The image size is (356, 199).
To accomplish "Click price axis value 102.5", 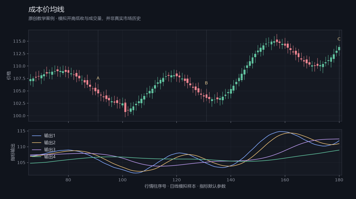I will coord(19,103).
